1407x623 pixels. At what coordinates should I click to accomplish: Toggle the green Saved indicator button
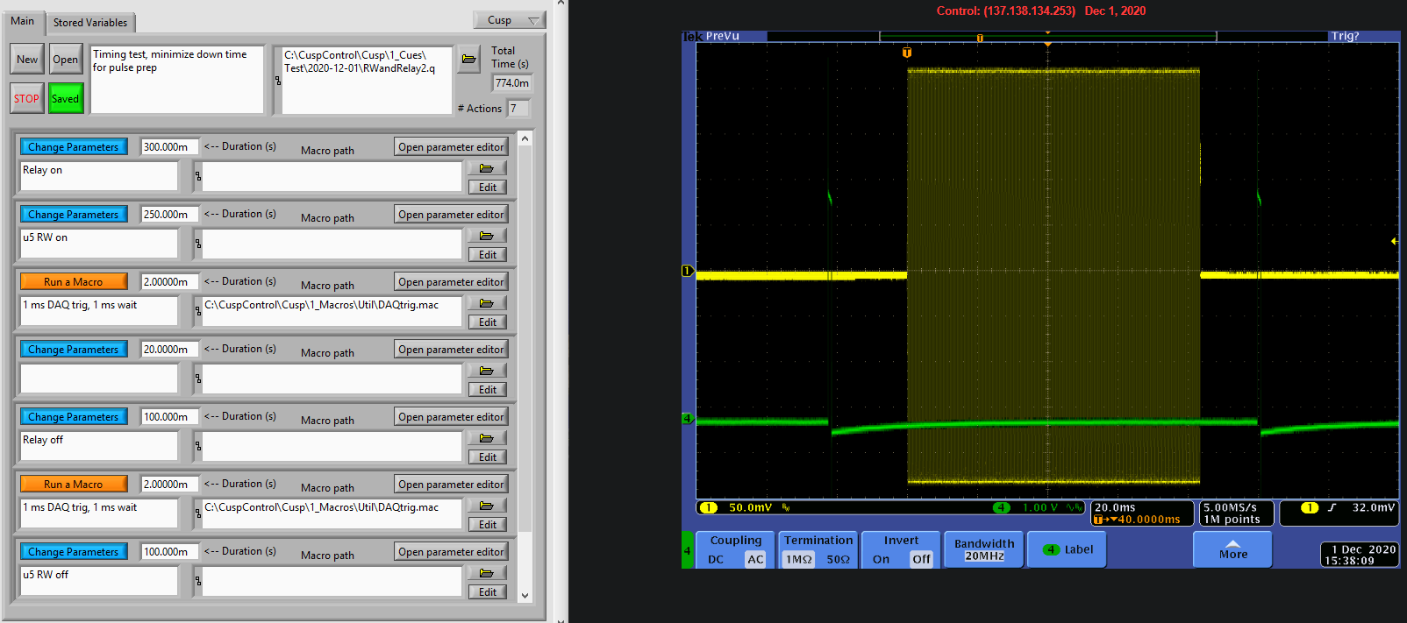[66, 98]
